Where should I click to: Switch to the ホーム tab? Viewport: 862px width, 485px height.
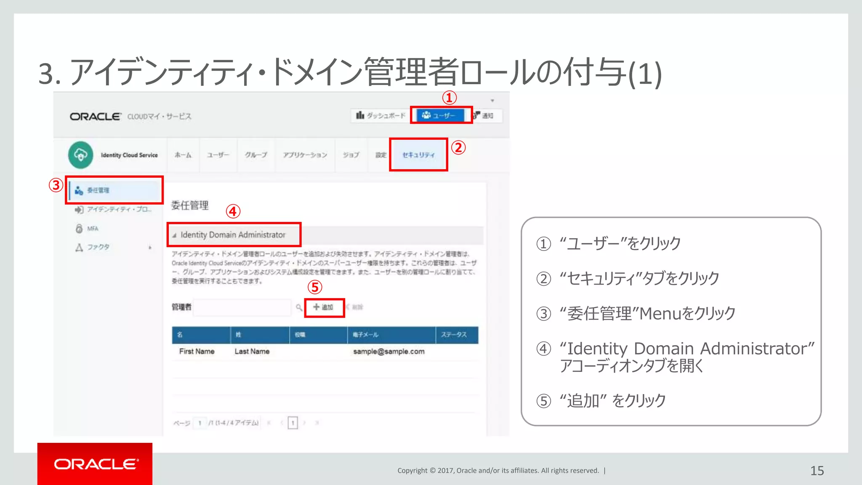coord(183,155)
